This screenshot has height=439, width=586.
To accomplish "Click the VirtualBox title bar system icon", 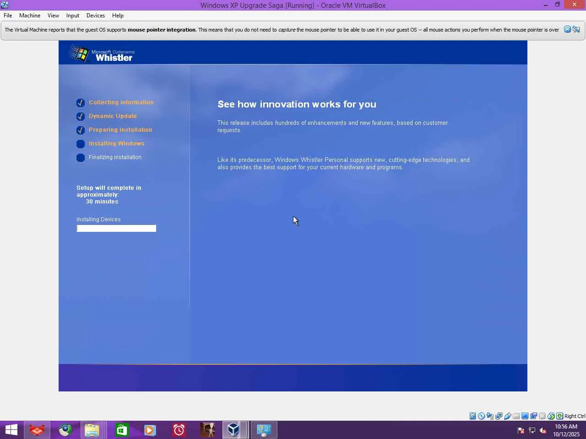I will click(x=5, y=5).
